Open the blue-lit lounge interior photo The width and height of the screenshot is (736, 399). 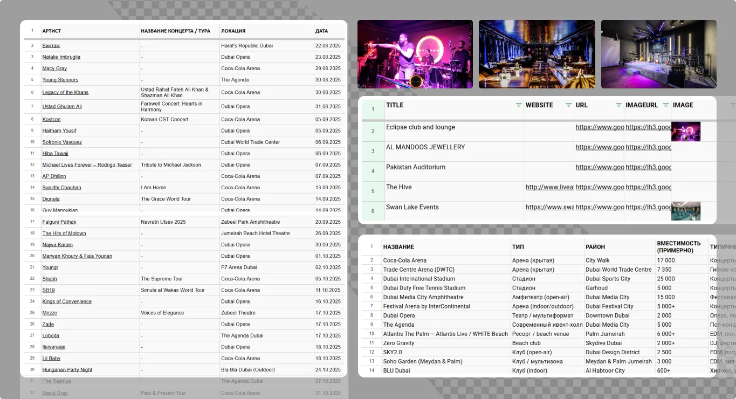[537, 54]
